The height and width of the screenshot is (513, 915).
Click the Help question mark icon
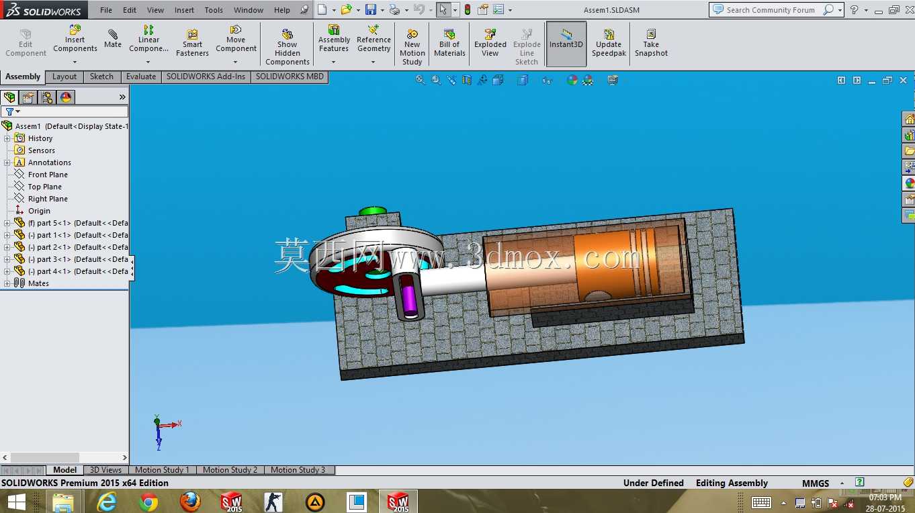tap(854, 10)
